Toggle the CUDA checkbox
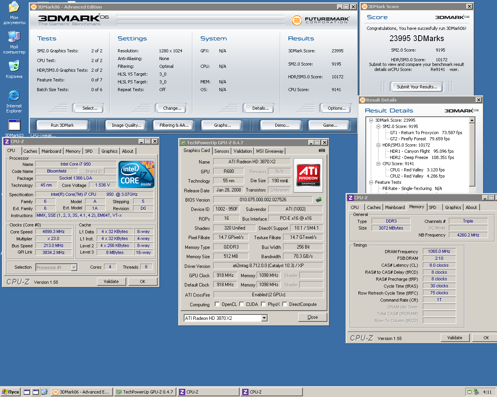The image size is (497, 397). (x=242, y=304)
